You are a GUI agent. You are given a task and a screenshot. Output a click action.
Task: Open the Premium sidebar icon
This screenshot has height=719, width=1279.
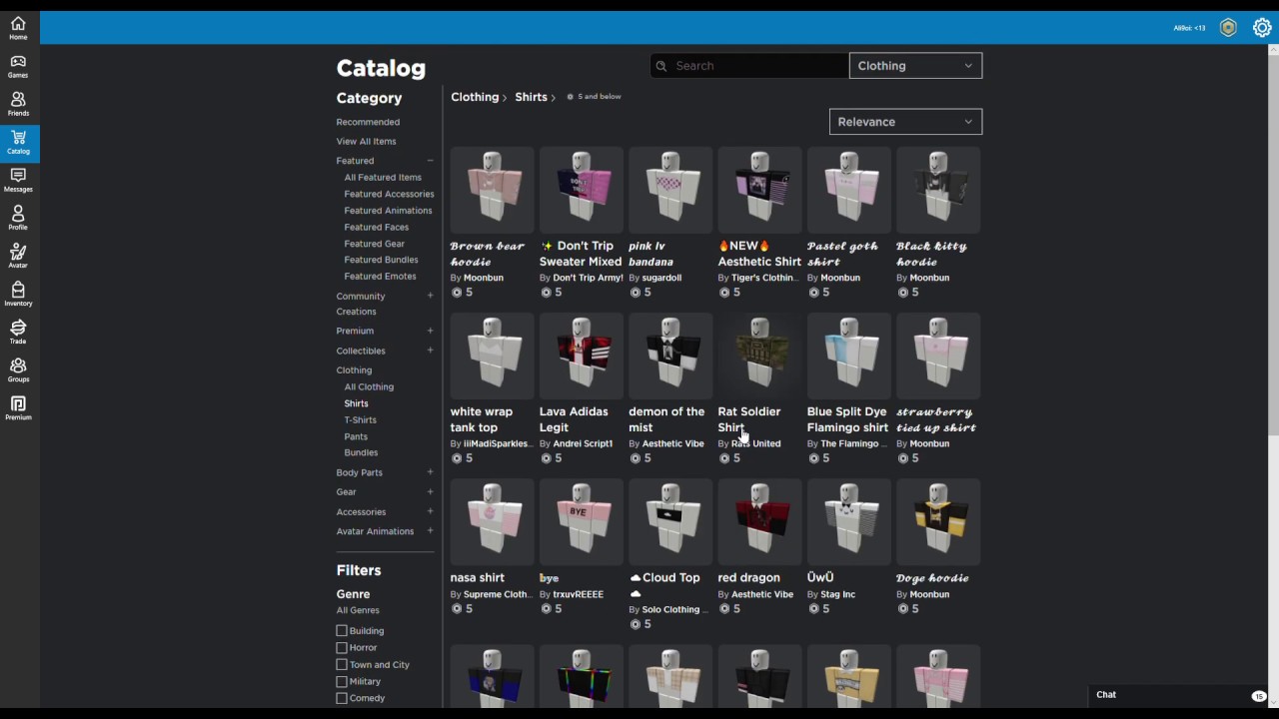(x=18, y=407)
